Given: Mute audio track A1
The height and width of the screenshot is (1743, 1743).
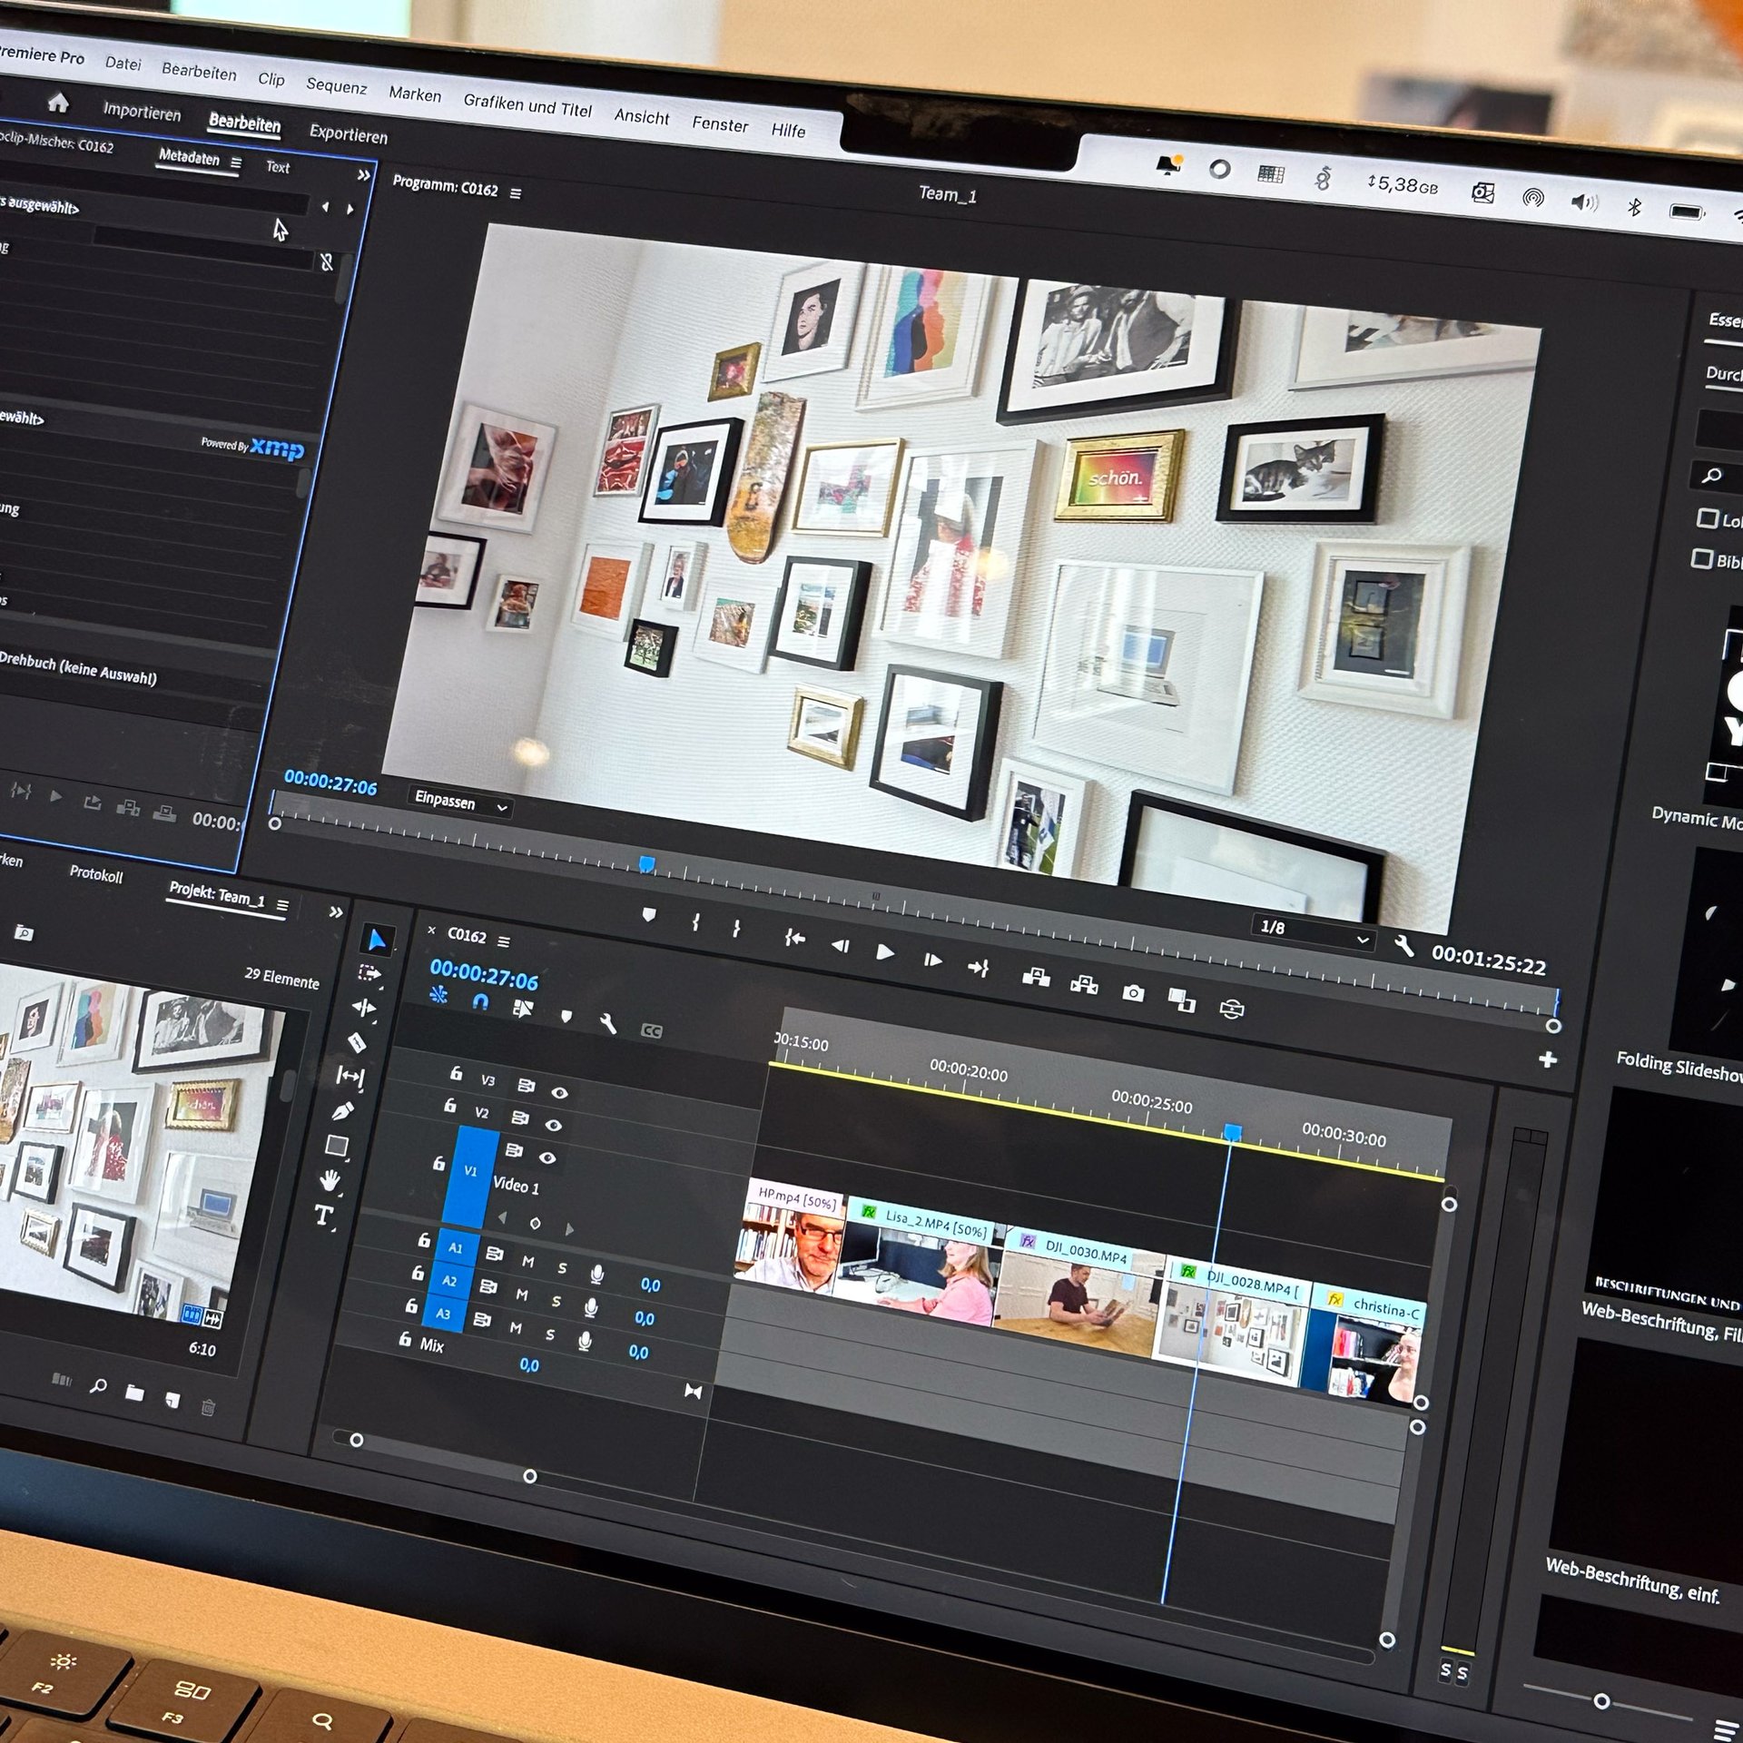Looking at the screenshot, I should (x=527, y=1261).
